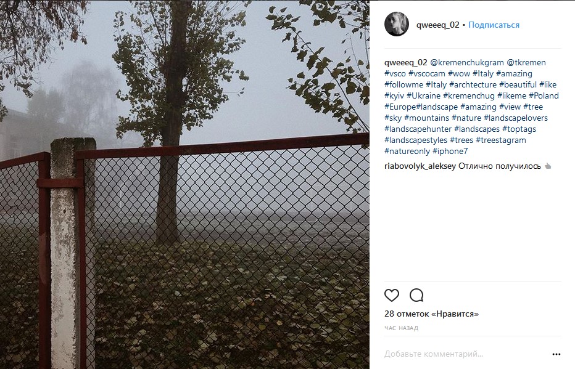Open the #landscapelovers hashtag
Image resolution: width=575 pixels, height=369 pixels.
click(x=516, y=118)
